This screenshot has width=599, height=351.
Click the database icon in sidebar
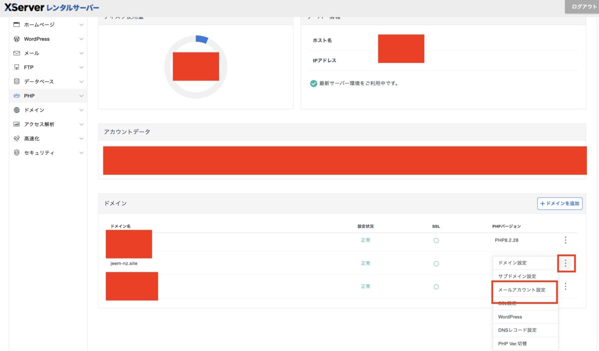pyautogui.click(x=17, y=81)
